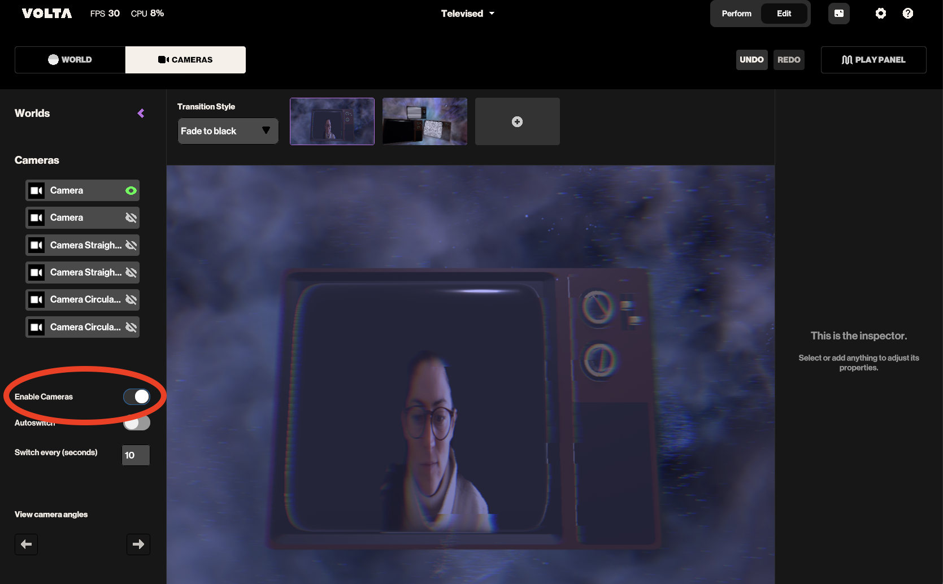Click the main camera preview viewport

[471, 374]
